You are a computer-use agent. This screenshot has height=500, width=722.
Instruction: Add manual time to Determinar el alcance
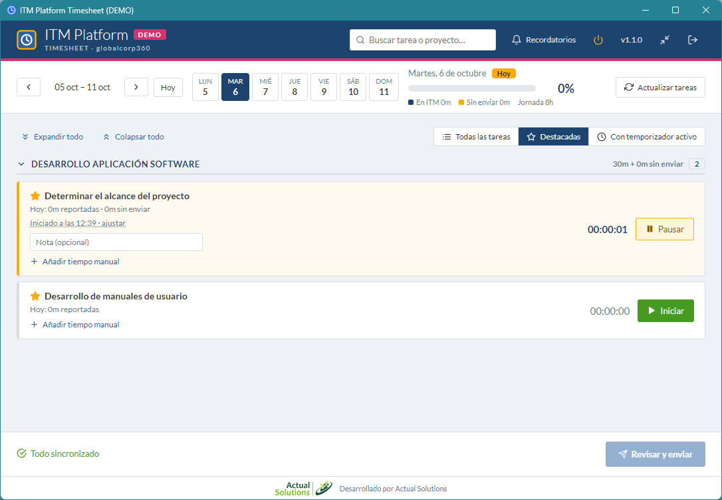[x=75, y=262]
